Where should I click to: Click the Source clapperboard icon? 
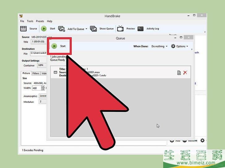click(x=23, y=29)
